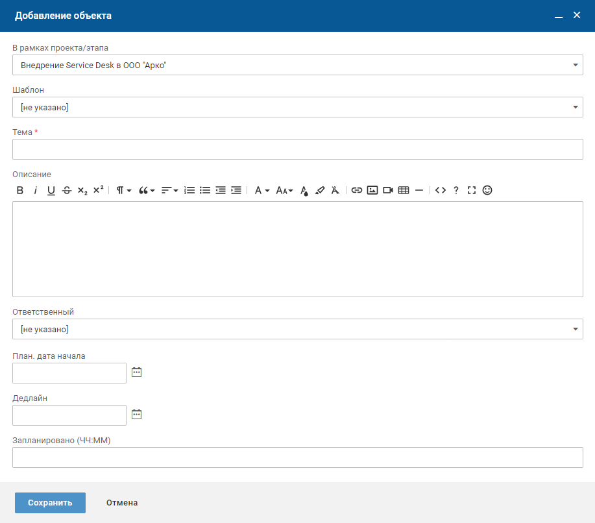Apply strikethrough formatting

[67, 190]
